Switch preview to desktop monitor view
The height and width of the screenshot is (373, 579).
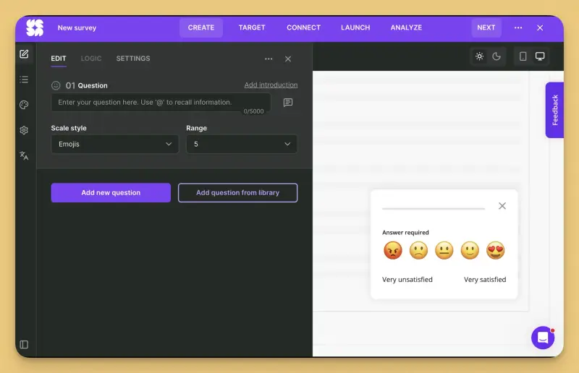(x=540, y=56)
